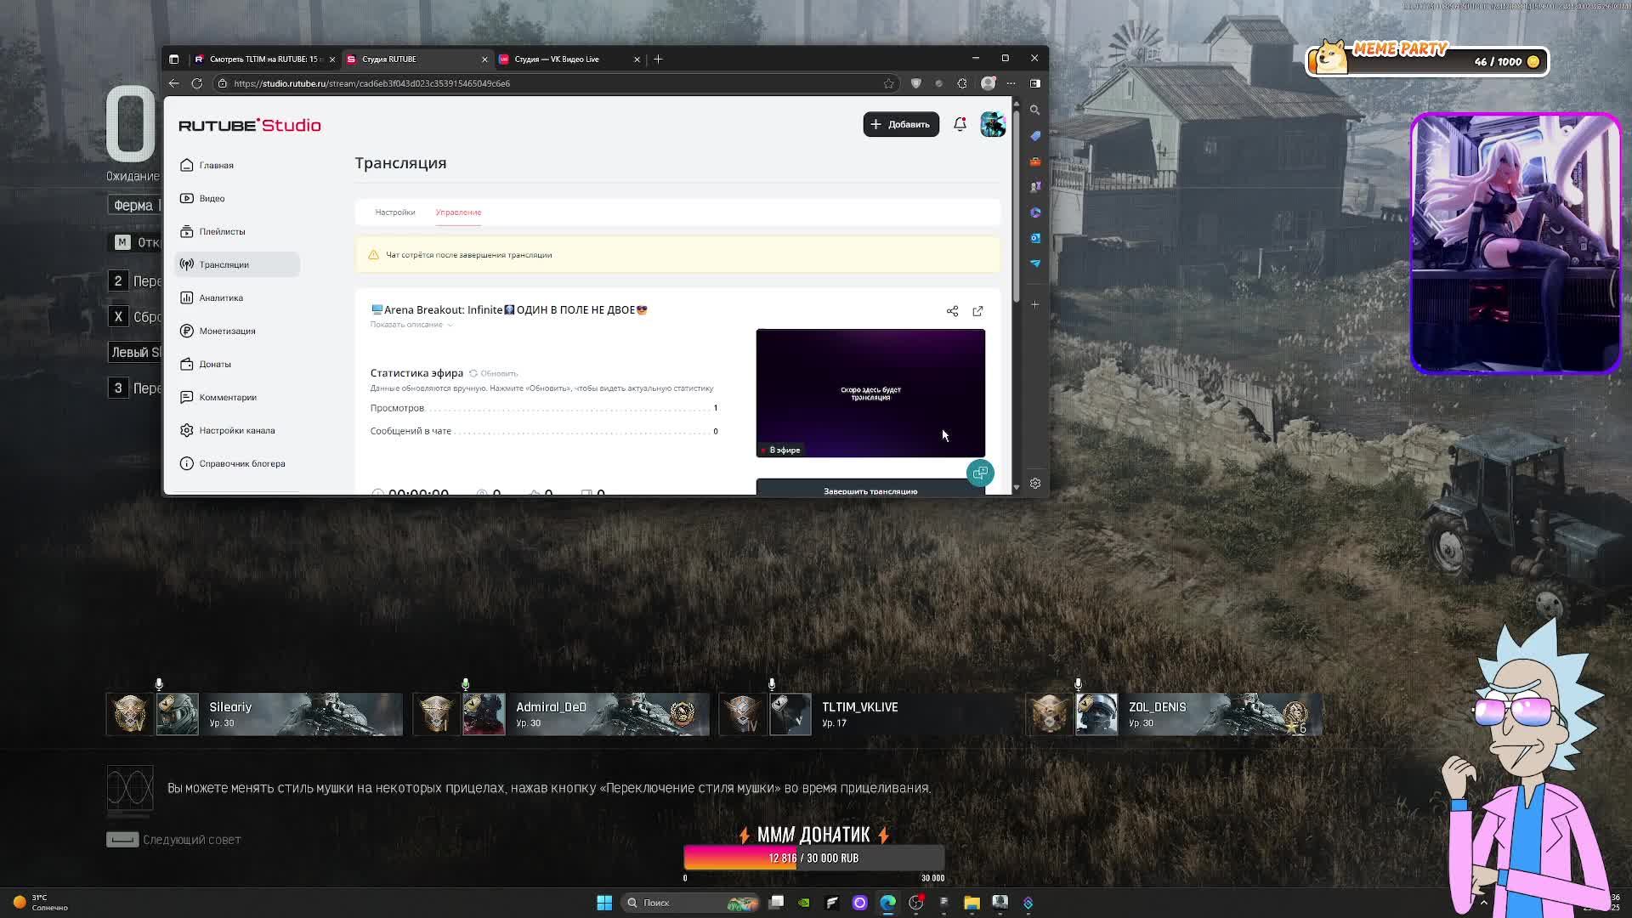Click the stream preview thumbnail

point(870,393)
